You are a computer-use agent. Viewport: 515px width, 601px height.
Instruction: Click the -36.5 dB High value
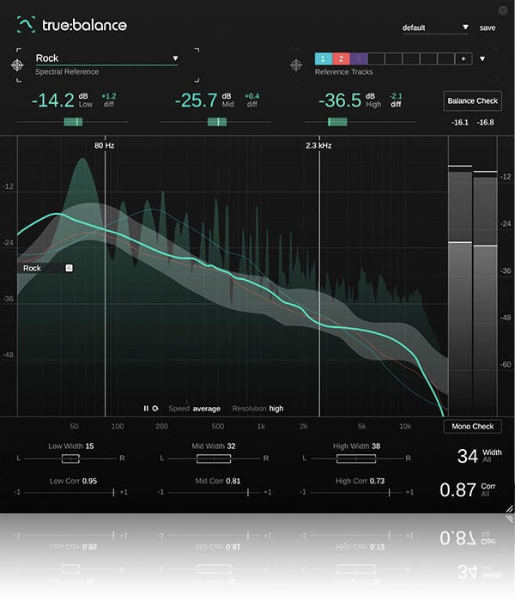(340, 100)
